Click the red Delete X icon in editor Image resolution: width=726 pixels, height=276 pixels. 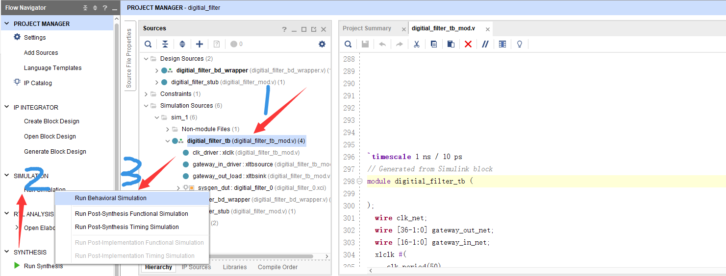(468, 44)
